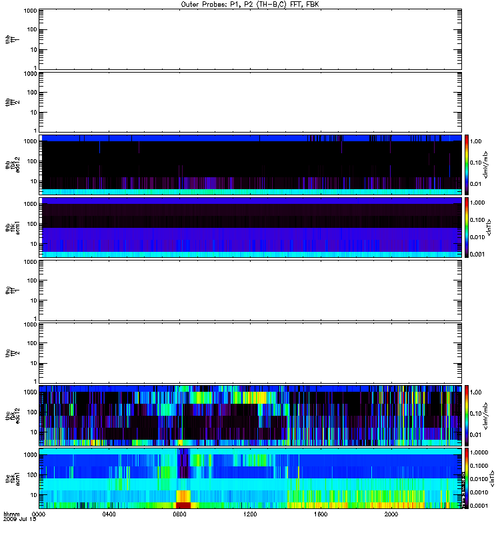Click '1.0000' on thc scm1 color scale

coord(479,452)
